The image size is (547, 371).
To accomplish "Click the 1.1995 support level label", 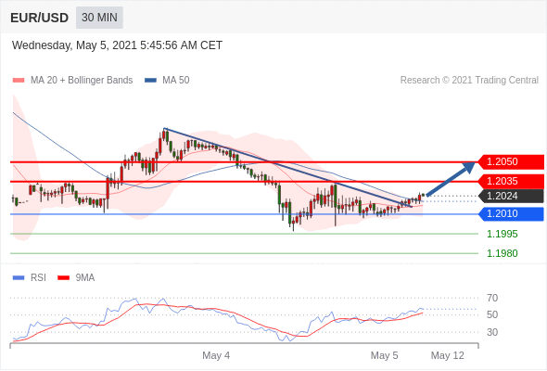I will click(502, 234).
